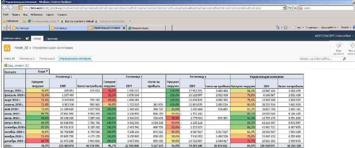Go back with the browser Back arrow

tap(4, 8)
